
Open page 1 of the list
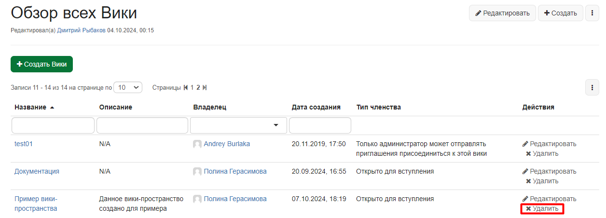[x=192, y=88]
